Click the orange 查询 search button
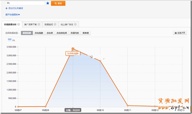Image resolution: width=192 pixels, height=114 pixels. click(58, 3)
